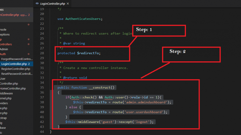Screen dimensions: 241x135
Task: Click line number 35 in the gutter
Action: (41, 88)
